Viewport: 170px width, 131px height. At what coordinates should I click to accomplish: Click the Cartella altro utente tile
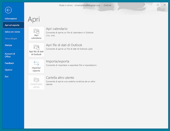[36, 83]
